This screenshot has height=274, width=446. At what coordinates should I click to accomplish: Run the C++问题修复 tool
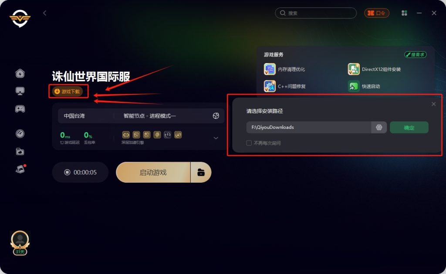pyautogui.click(x=284, y=86)
